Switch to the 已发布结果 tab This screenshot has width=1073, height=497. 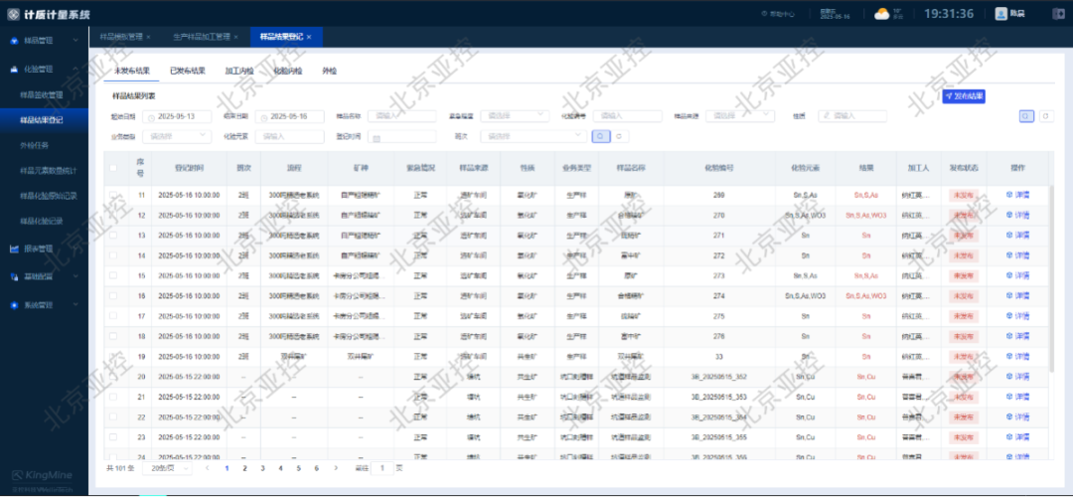pyautogui.click(x=188, y=71)
